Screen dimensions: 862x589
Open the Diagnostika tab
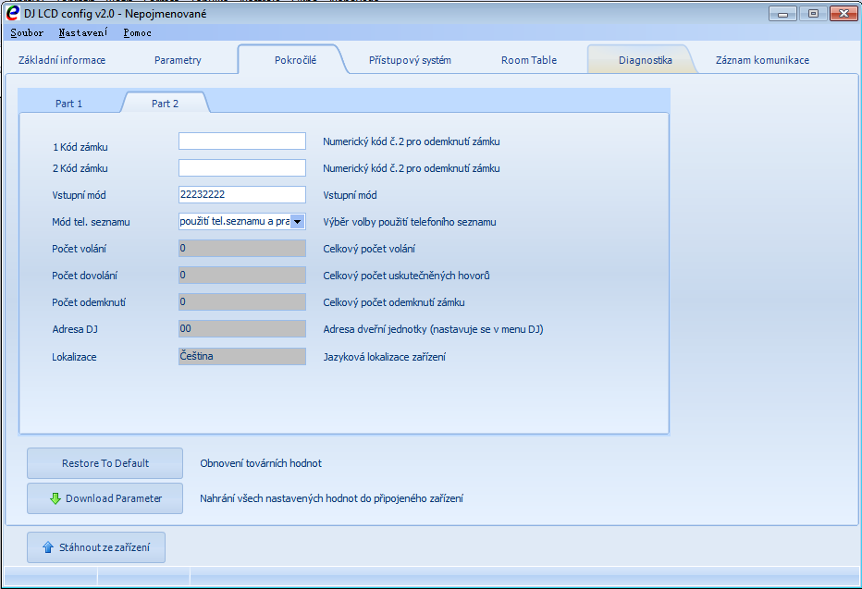[645, 60]
